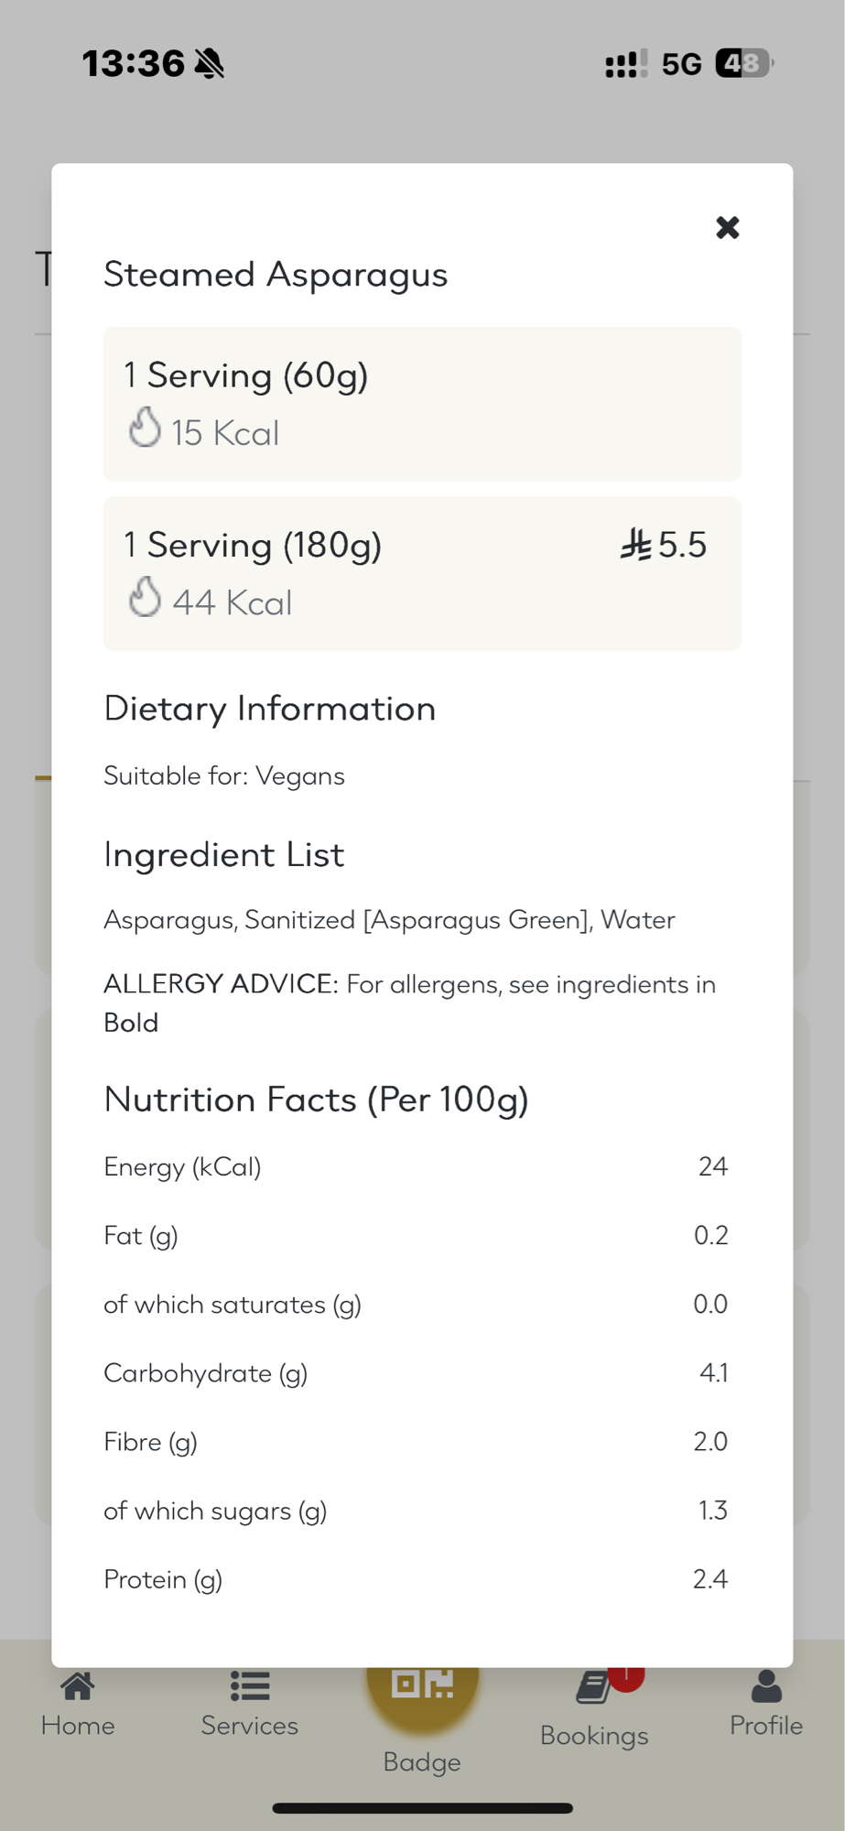This screenshot has height=1831, width=845.
Task: Close the Steamed Asparagus details popup
Action: (727, 227)
